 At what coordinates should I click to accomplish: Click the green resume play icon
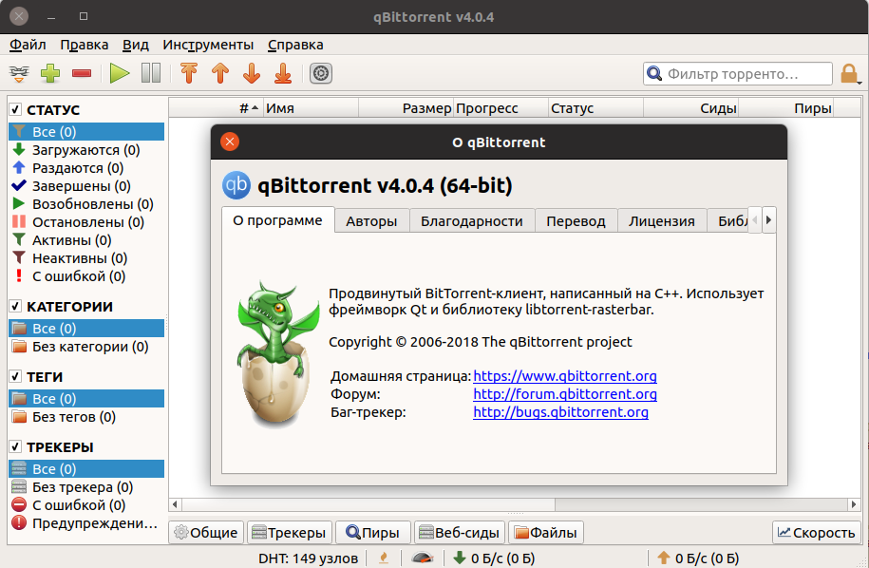119,73
